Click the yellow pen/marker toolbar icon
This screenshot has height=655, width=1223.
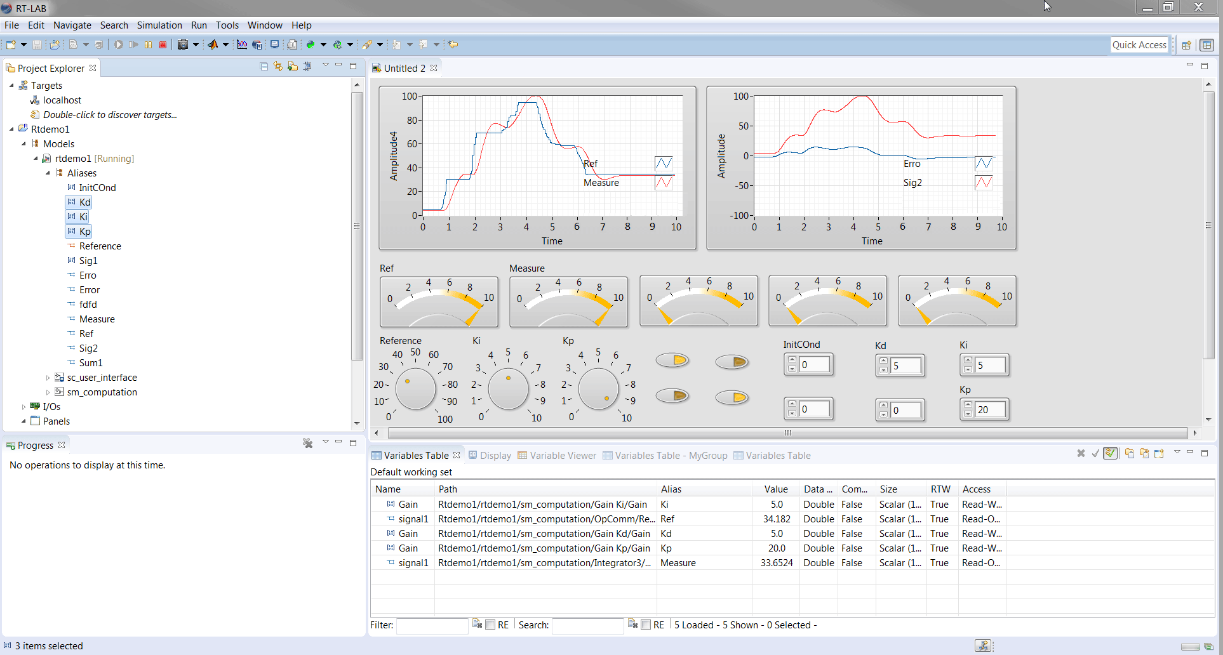pyautogui.click(x=367, y=44)
